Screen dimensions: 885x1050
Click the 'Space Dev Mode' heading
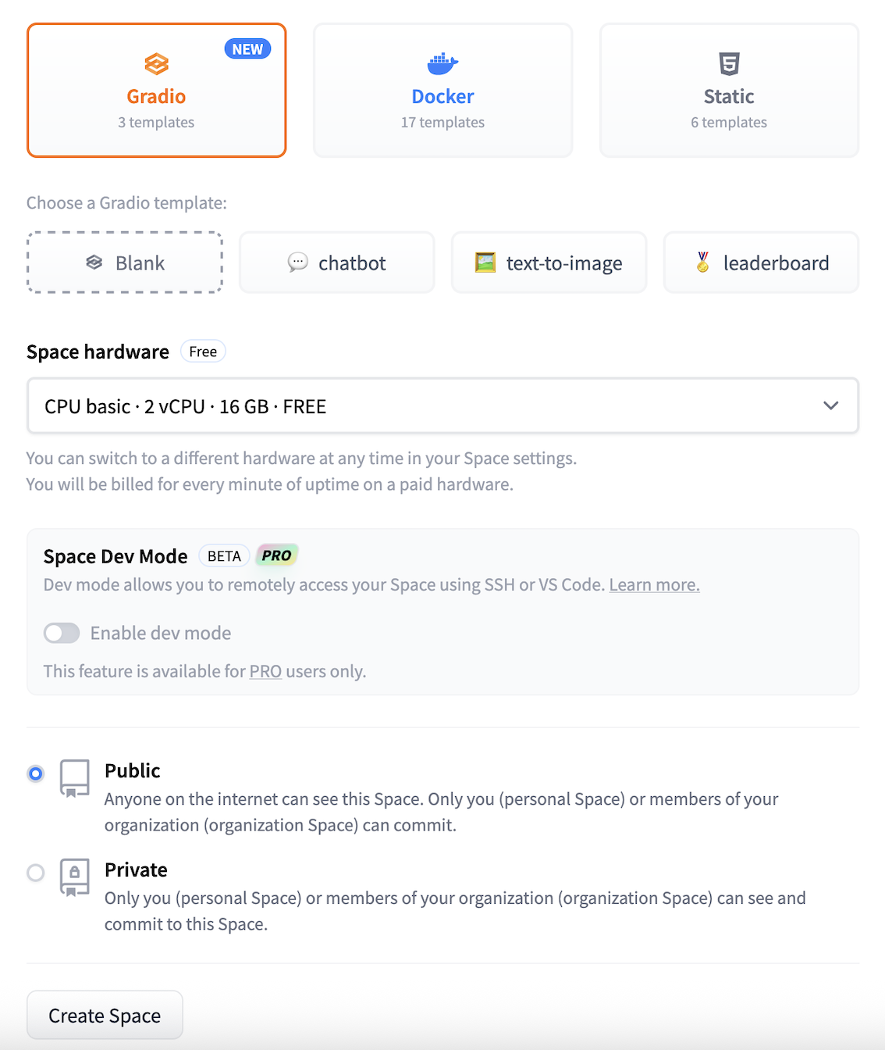coord(116,556)
